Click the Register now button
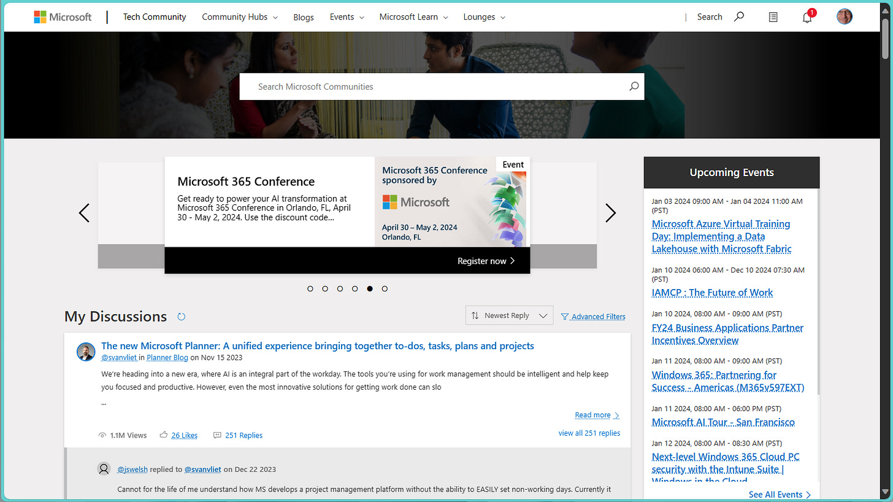 486,261
